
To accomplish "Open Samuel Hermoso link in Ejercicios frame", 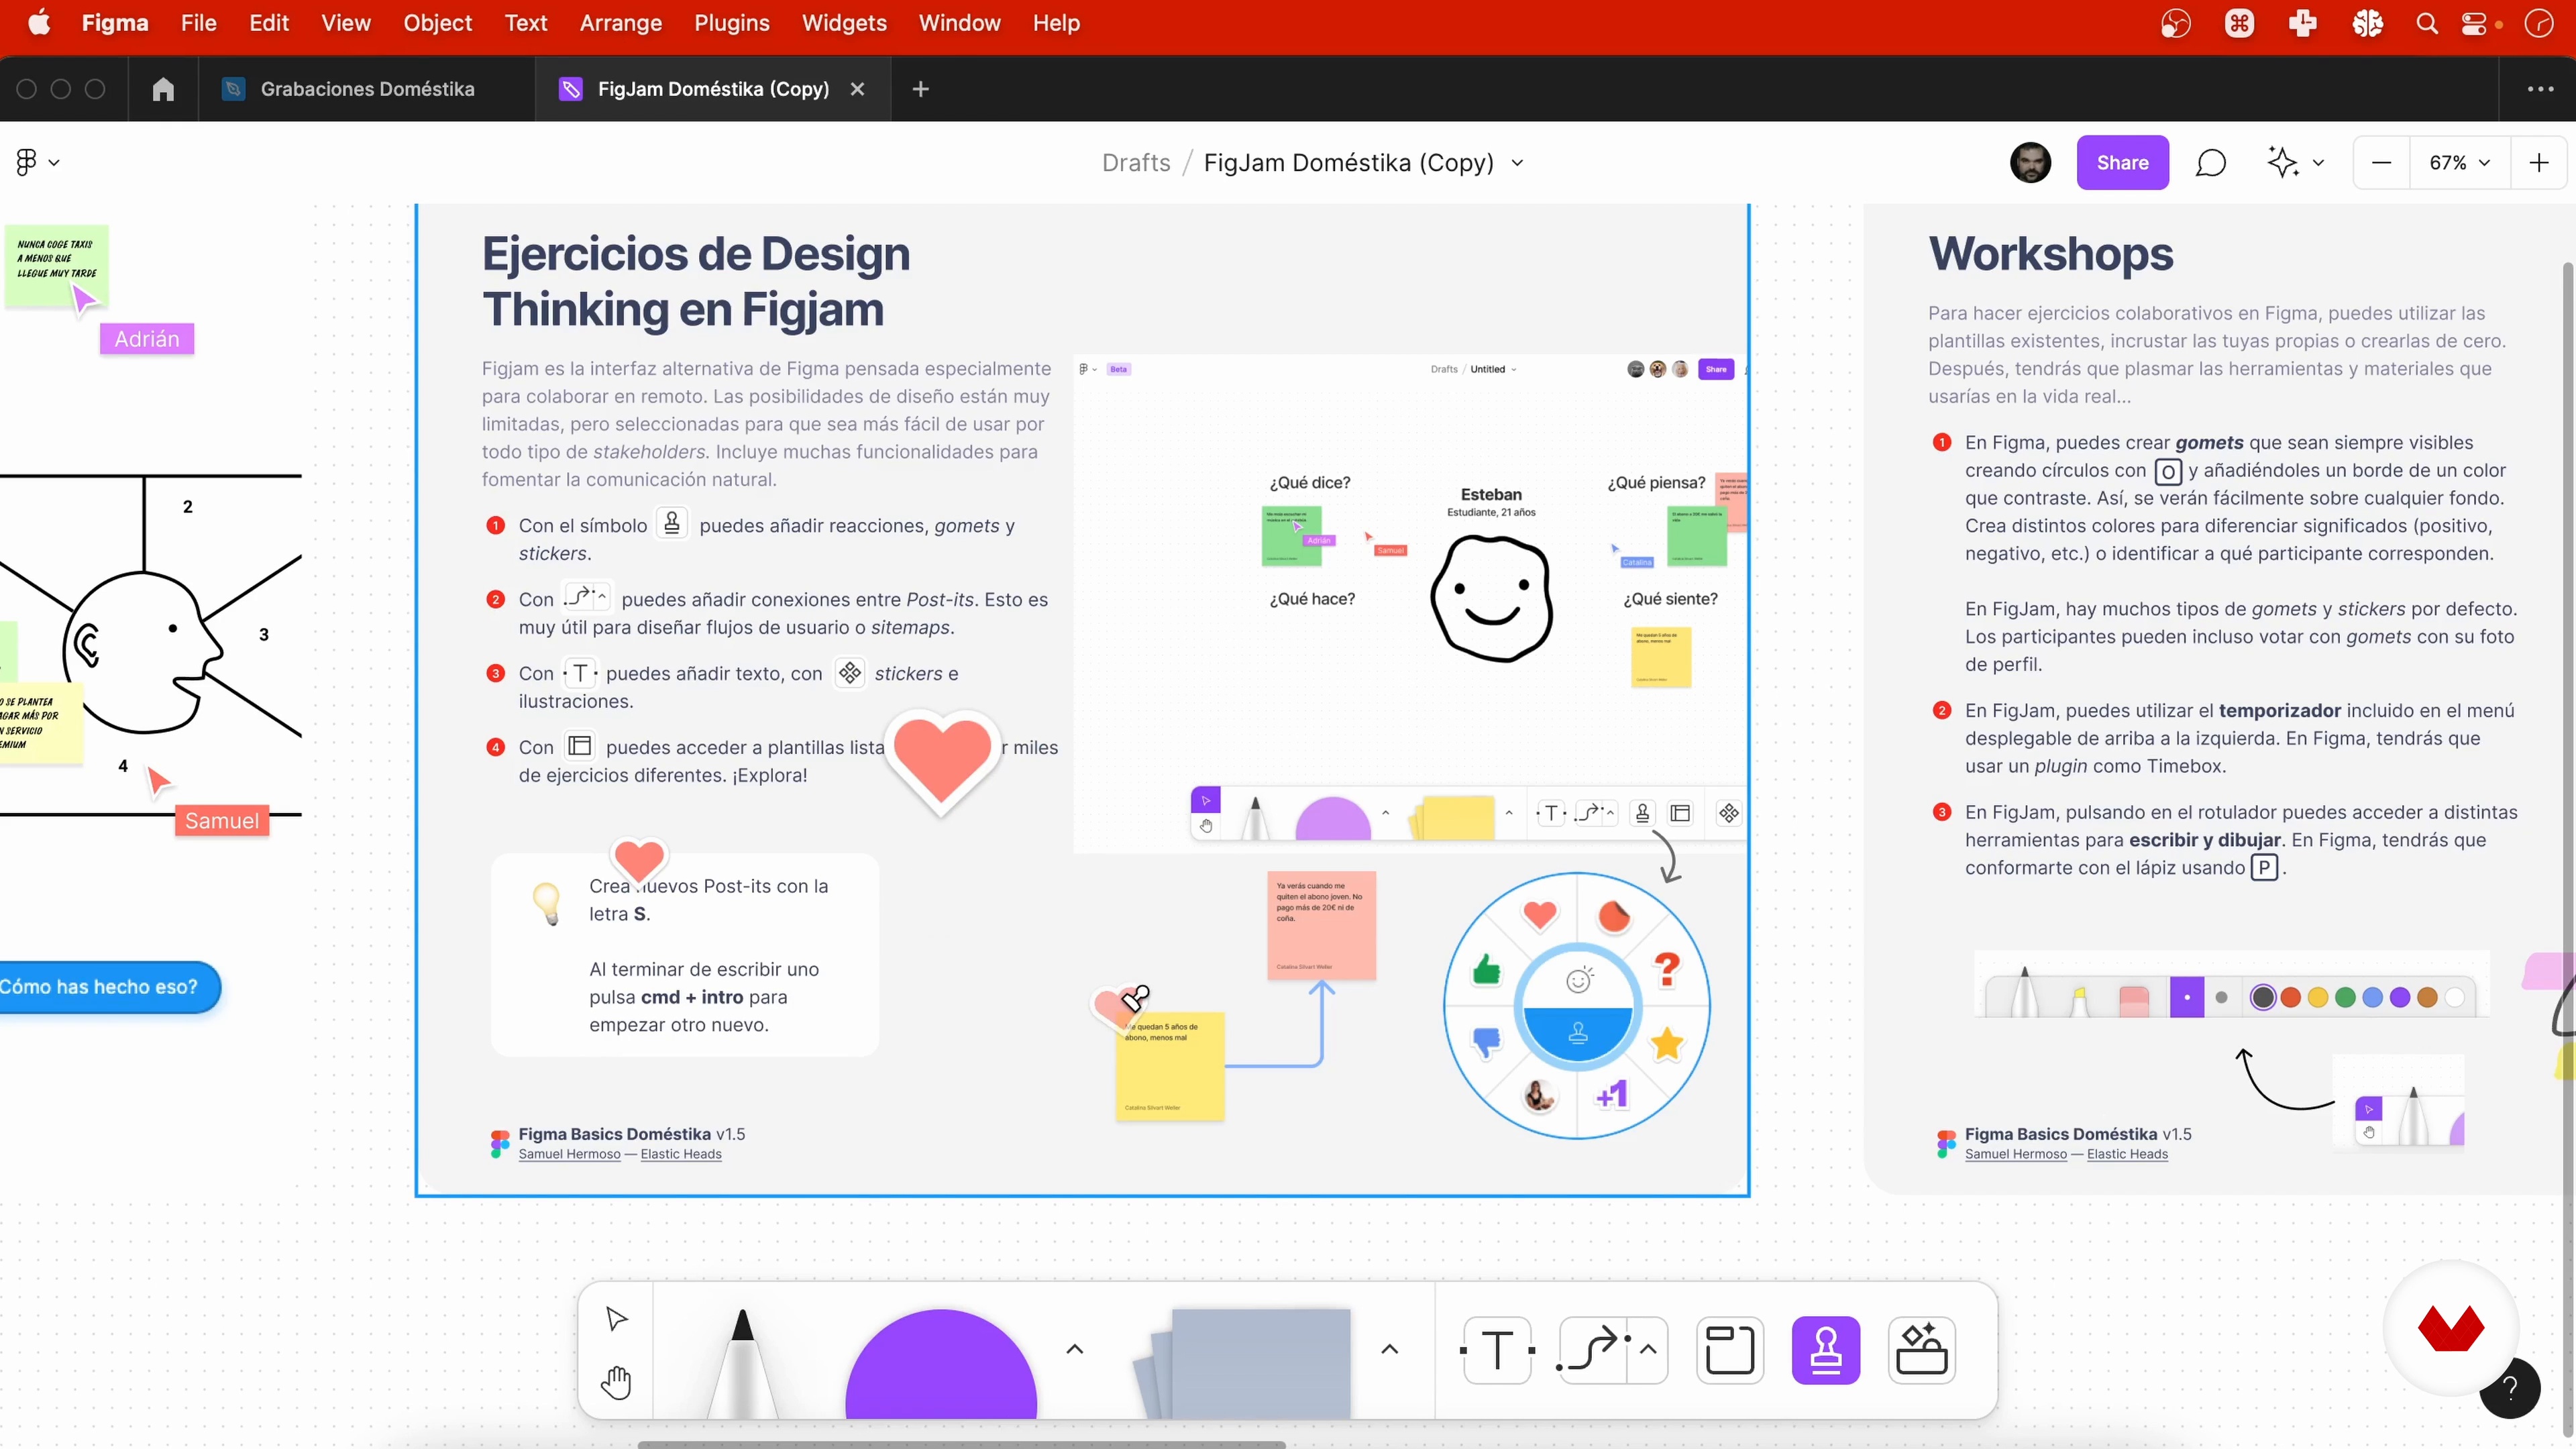I will (569, 1154).
